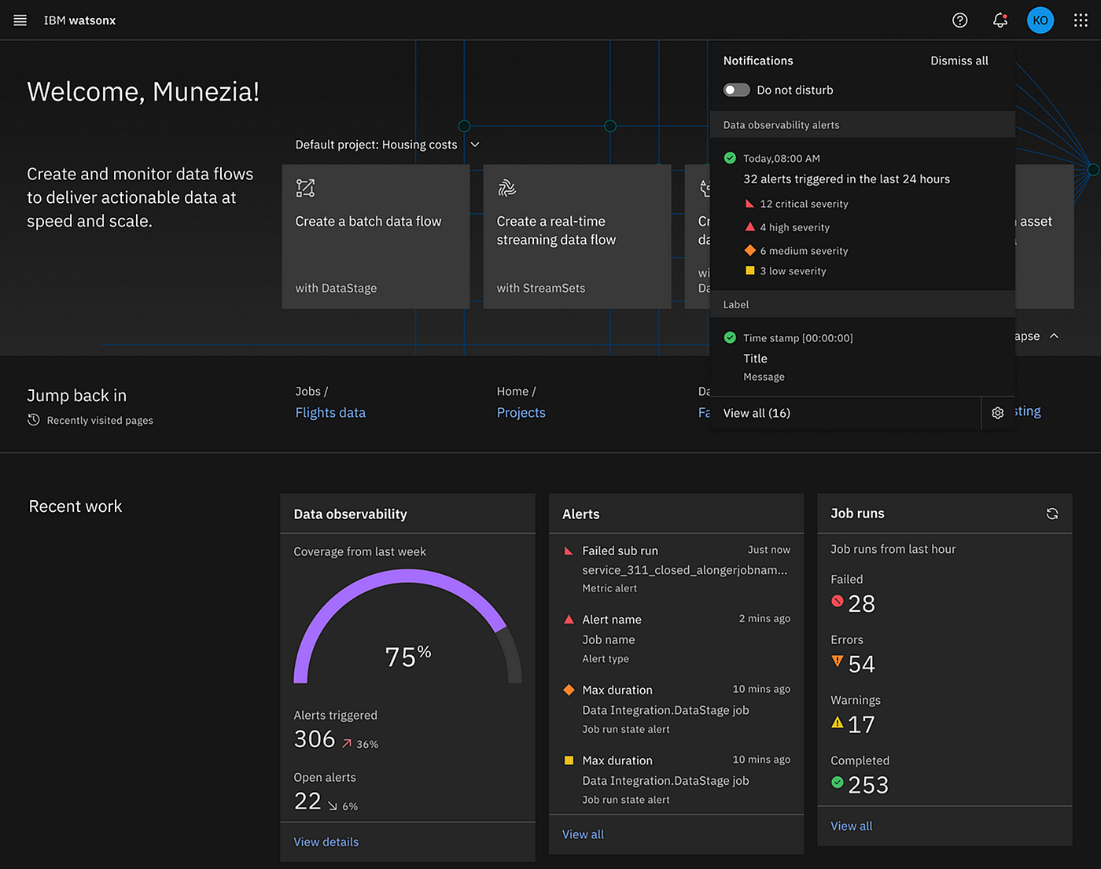
Task: Click the Label section header
Action: [x=863, y=304]
